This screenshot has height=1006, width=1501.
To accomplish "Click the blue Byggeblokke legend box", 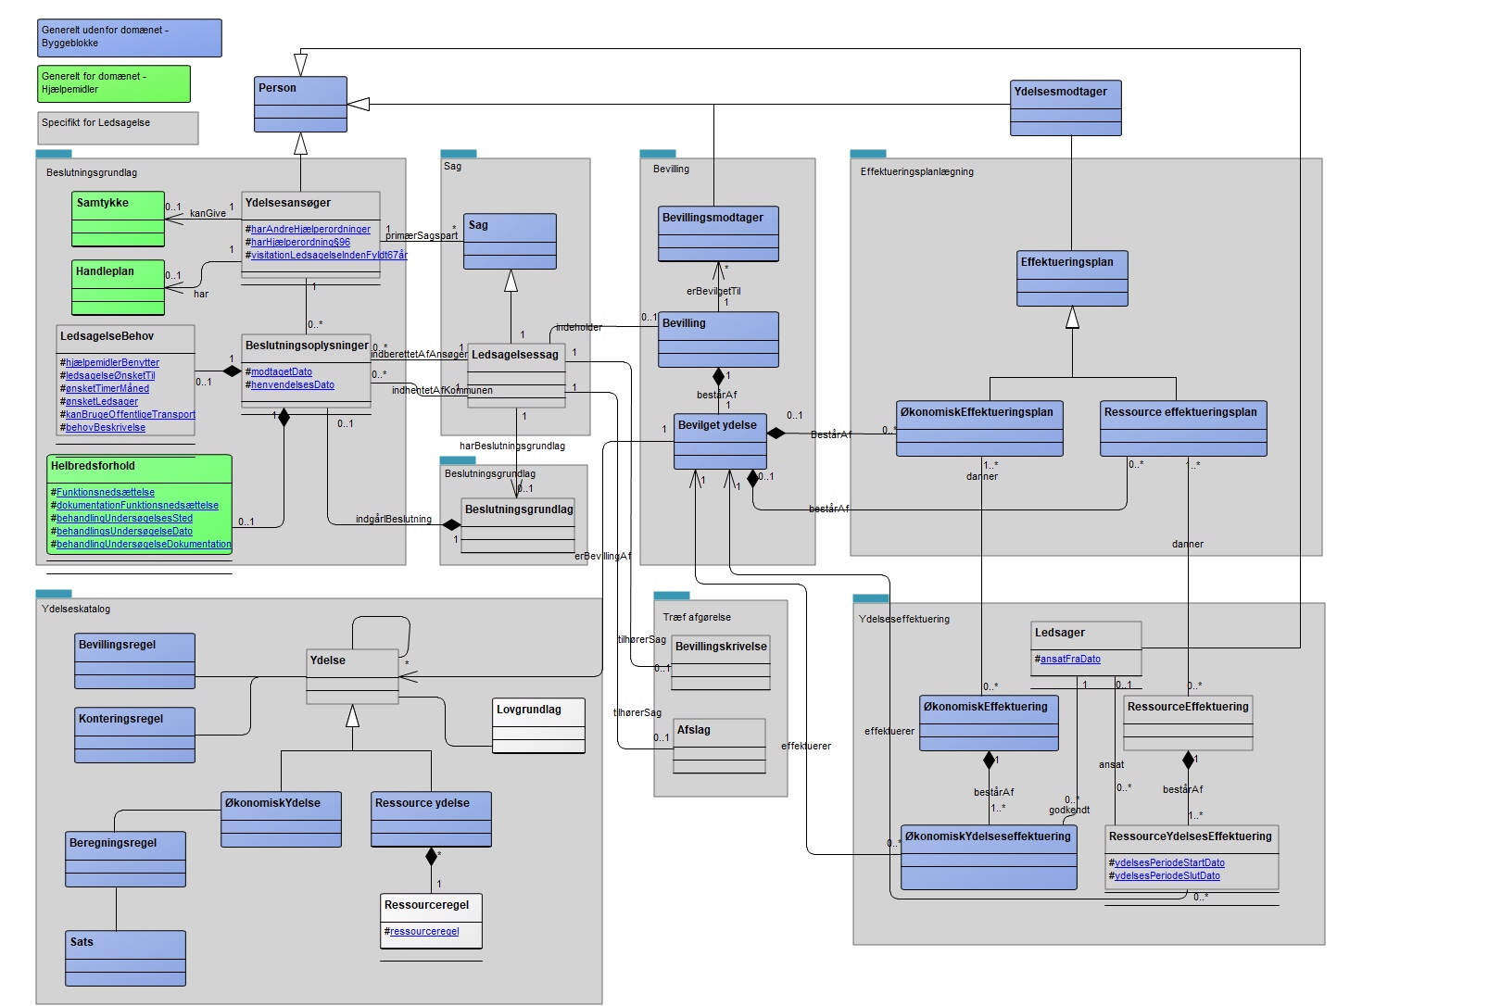I will click(130, 38).
